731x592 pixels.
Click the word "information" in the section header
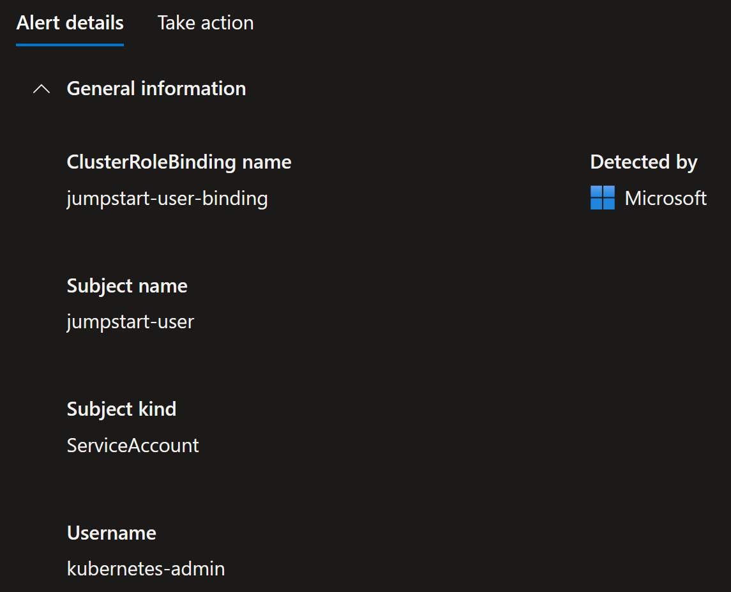193,89
